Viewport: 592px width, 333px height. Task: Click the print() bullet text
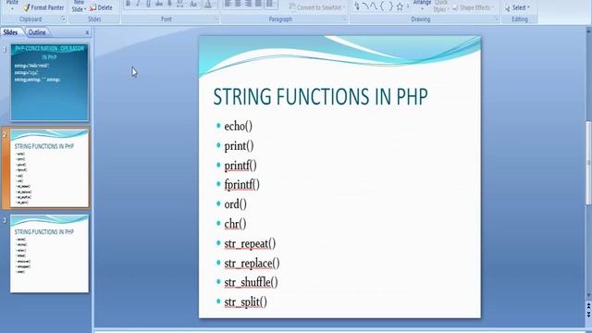coord(239,146)
